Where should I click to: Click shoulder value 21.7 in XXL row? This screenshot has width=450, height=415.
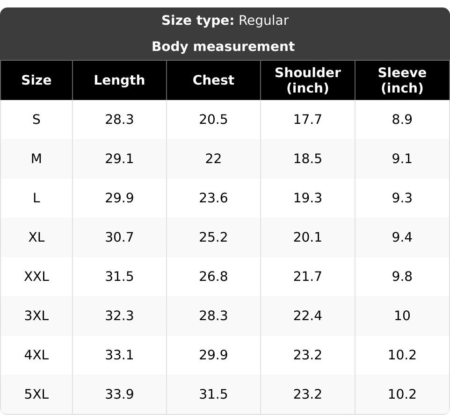(308, 277)
